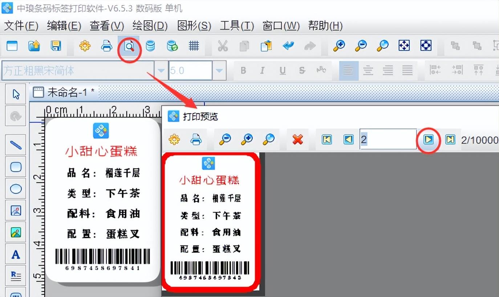Click printer icon in print preview window
Image resolution: width=499 pixels, height=297 pixels.
(196, 139)
